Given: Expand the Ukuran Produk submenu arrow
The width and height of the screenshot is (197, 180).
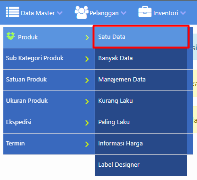Looking at the screenshot, I should click(87, 101).
